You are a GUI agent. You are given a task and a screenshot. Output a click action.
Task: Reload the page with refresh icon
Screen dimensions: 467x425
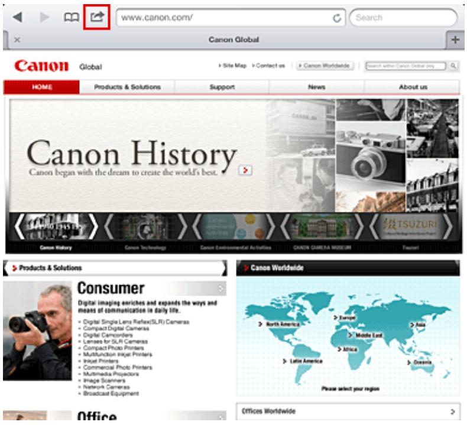(337, 18)
